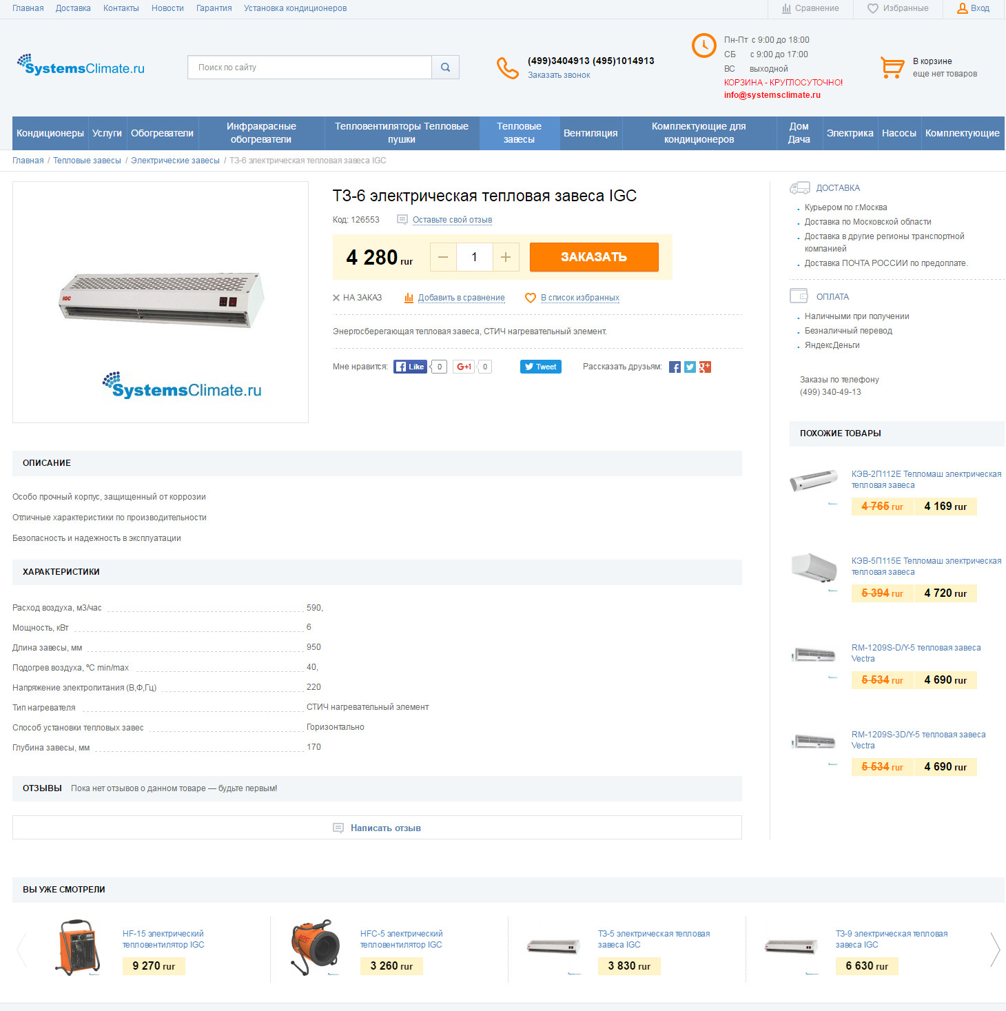Open the Новости top navigation link
Viewport: 1006px width, 1011px height.
167,8
